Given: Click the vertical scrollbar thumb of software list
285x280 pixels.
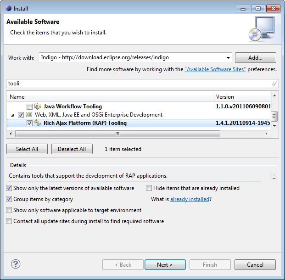Looking at the screenshot, I should pos(274,116).
